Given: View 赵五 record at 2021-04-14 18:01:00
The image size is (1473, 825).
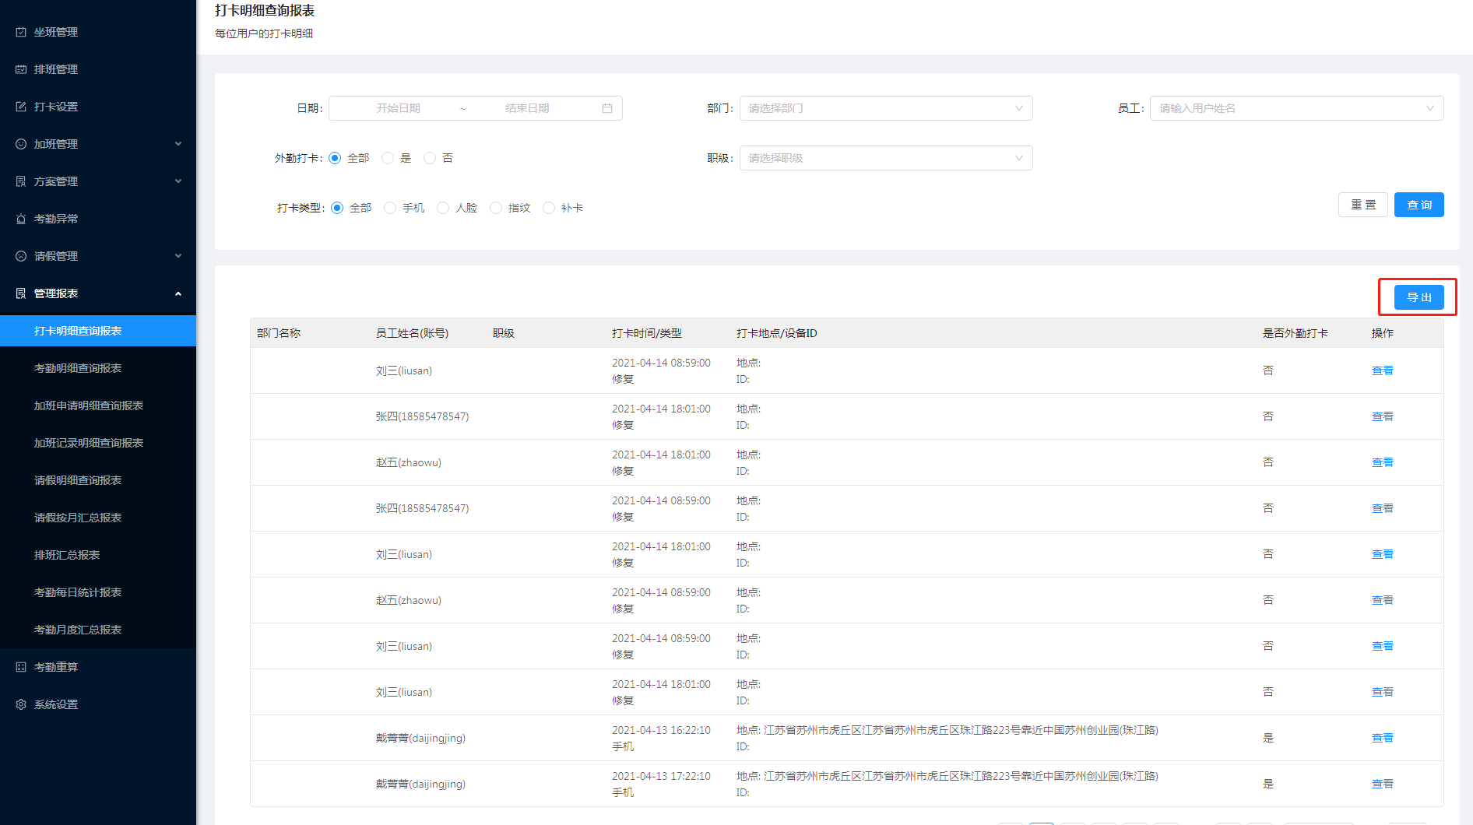Looking at the screenshot, I should [1383, 462].
